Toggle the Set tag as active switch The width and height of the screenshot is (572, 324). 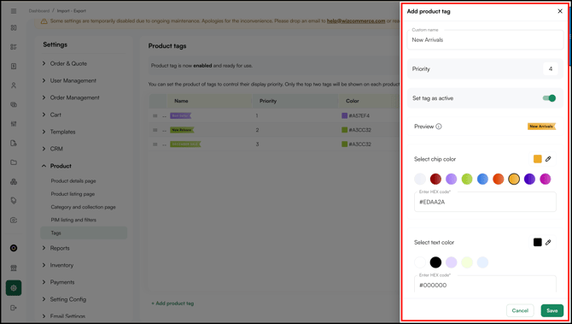[x=549, y=98]
